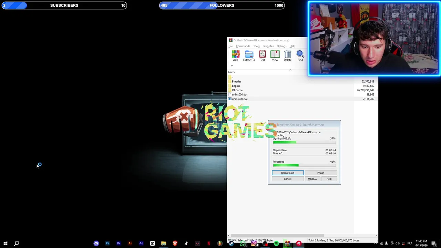Open Windows taskbar search
The width and height of the screenshot is (441, 248).
click(x=17, y=244)
